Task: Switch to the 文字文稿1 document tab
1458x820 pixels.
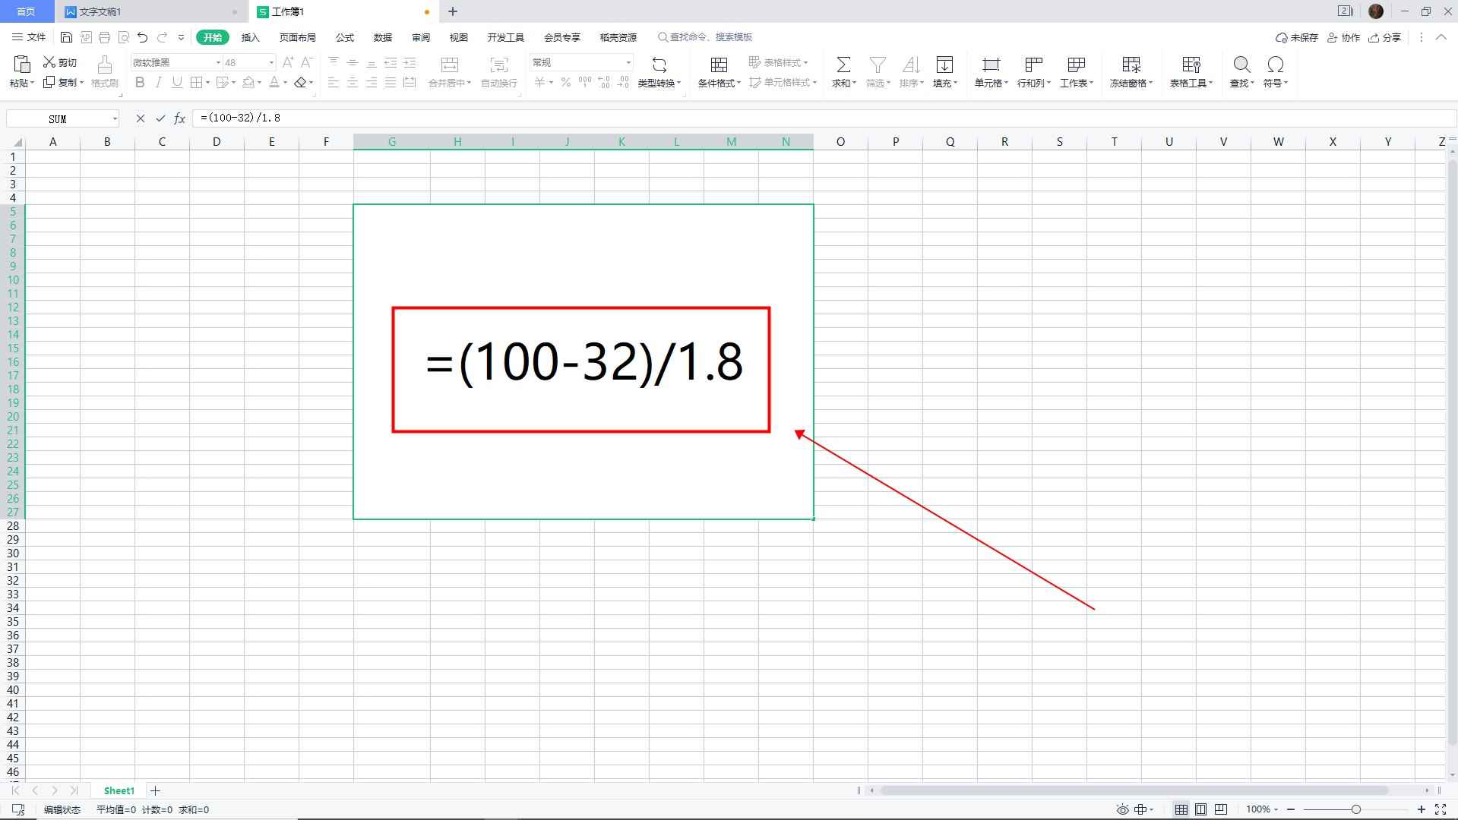Action: coord(100,11)
